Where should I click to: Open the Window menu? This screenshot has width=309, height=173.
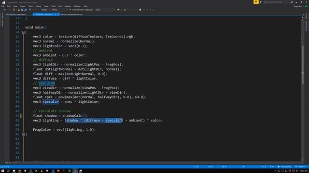point(77,6)
